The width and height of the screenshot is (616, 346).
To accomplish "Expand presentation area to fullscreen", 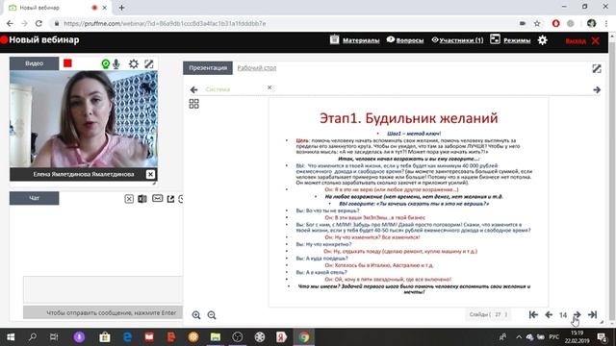I will click(x=597, y=68).
